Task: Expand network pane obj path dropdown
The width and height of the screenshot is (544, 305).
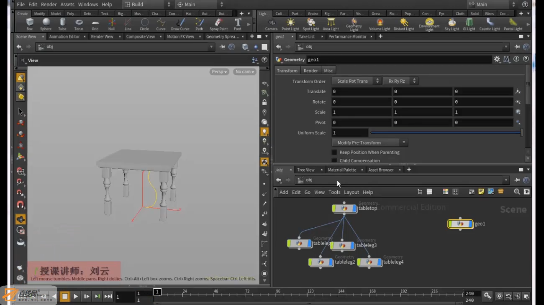Action: (x=506, y=180)
